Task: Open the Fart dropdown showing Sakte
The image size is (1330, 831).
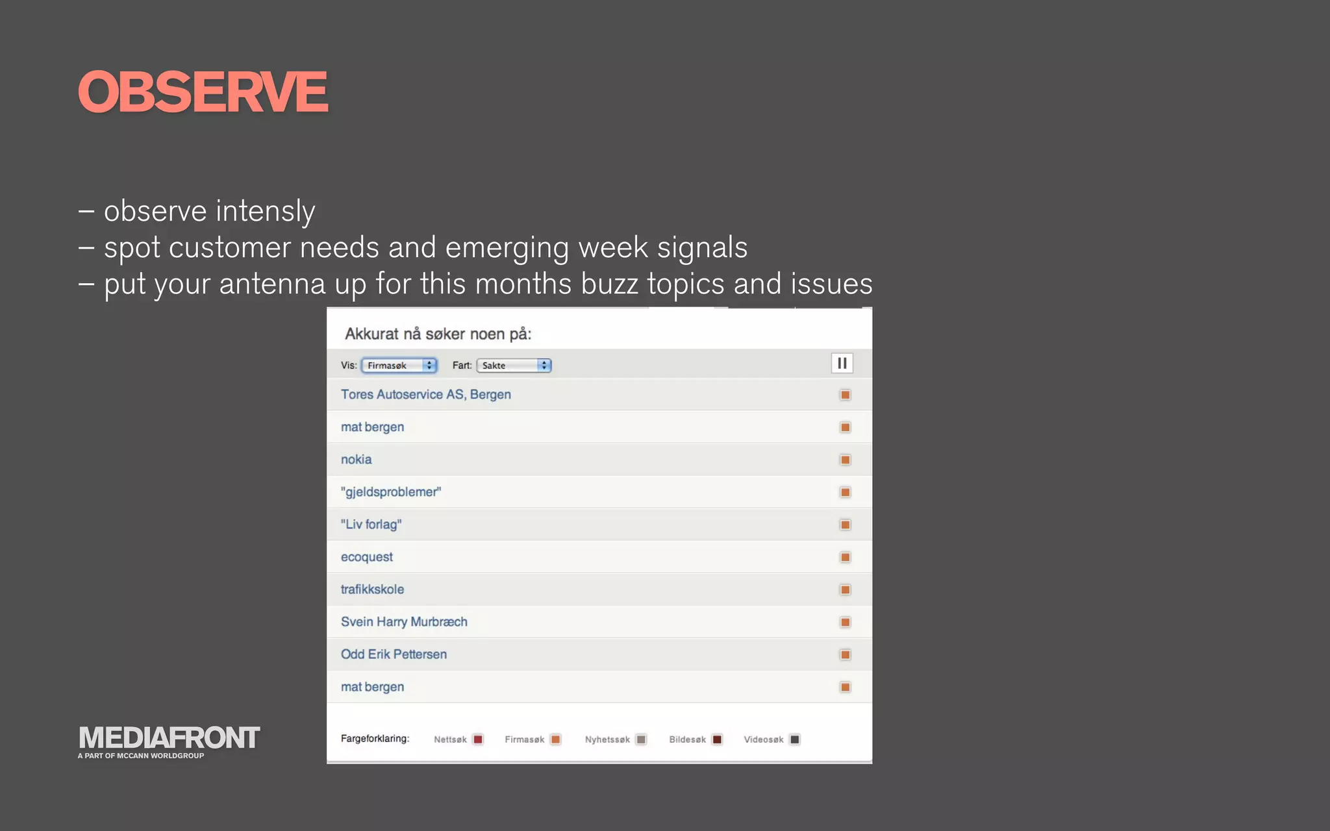Action: coord(514,366)
